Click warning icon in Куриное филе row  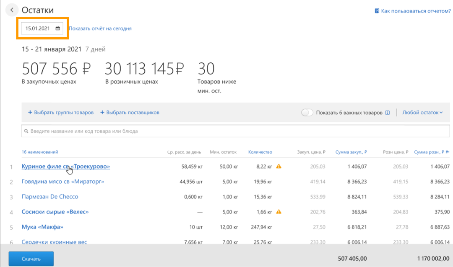coord(279,167)
